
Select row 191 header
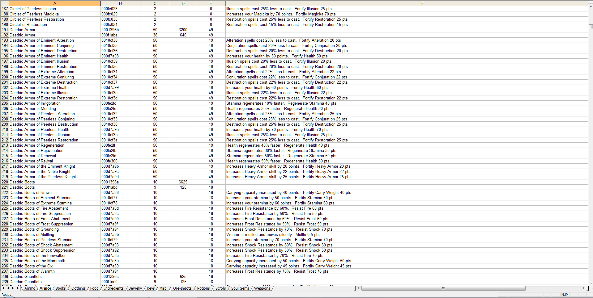coord(4,30)
